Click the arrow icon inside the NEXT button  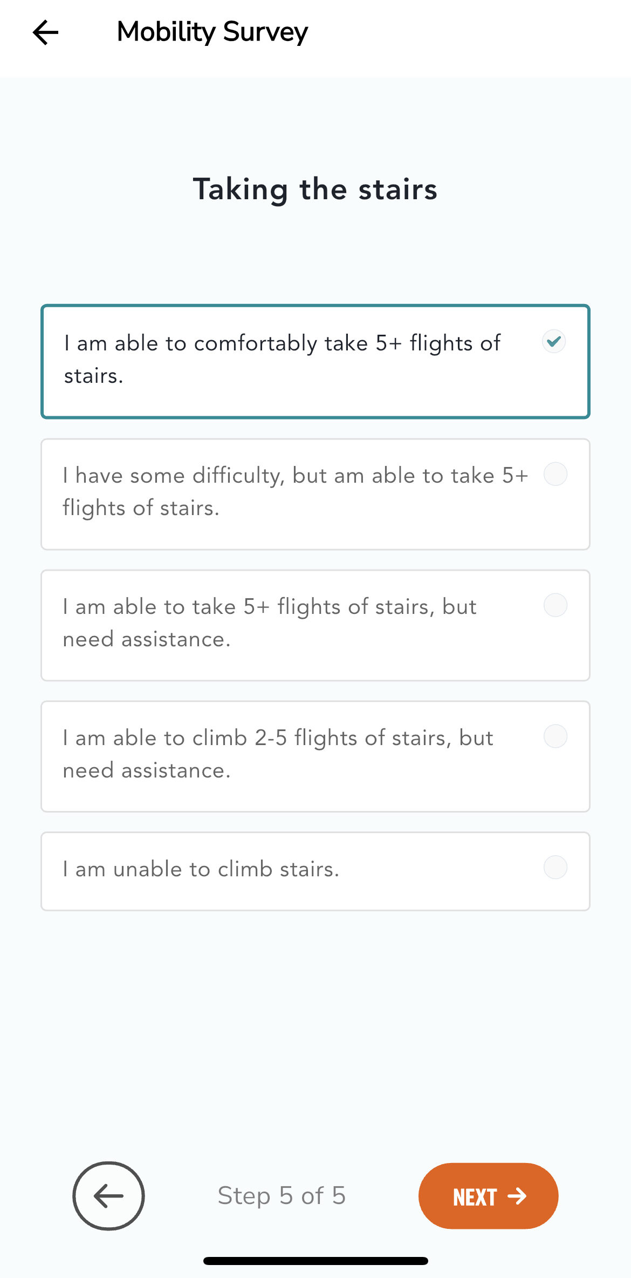coord(517,1196)
